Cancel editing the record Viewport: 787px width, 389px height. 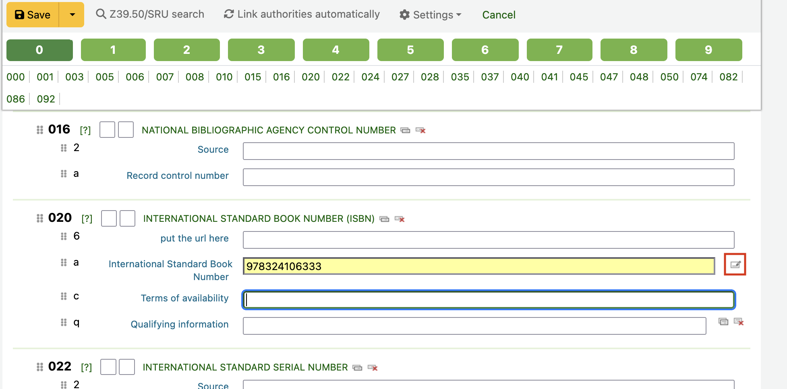(x=499, y=15)
